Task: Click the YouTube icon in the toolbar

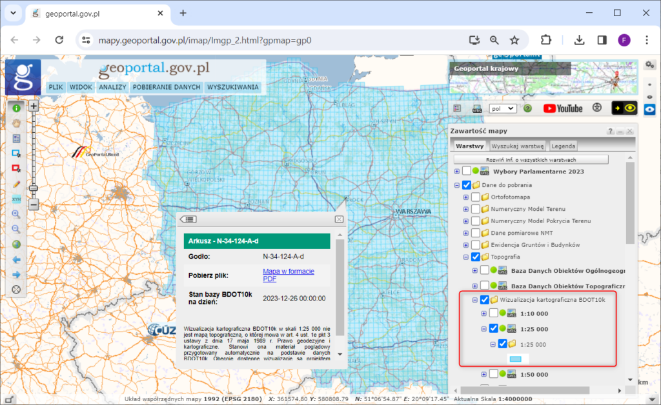Action: 563,108
